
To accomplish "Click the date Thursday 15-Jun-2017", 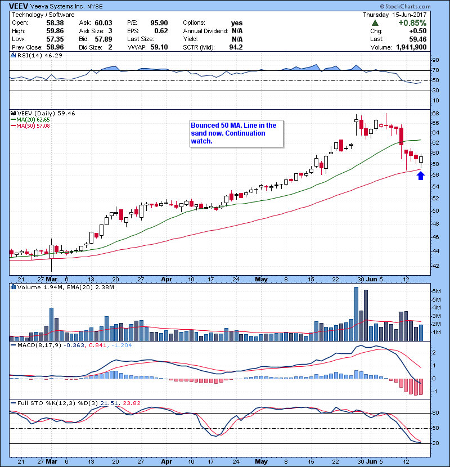I will pos(395,15).
